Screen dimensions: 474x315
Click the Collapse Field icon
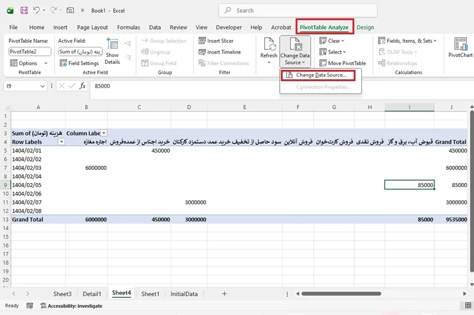point(128,57)
